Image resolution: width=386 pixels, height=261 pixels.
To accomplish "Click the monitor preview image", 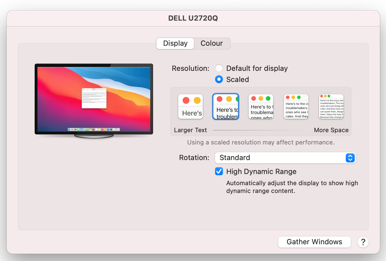I will (94, 101).
